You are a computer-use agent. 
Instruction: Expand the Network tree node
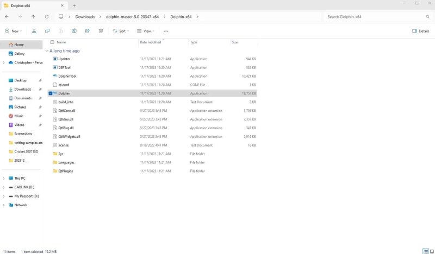pyautogui.click(x=4, y=205)
